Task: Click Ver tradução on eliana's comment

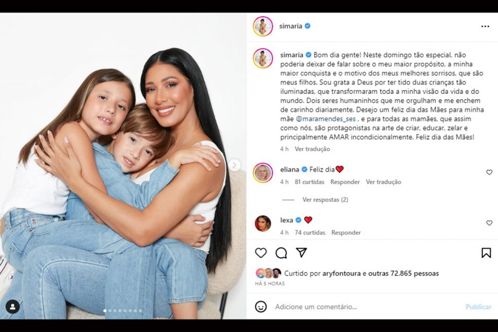Action: 383,182
